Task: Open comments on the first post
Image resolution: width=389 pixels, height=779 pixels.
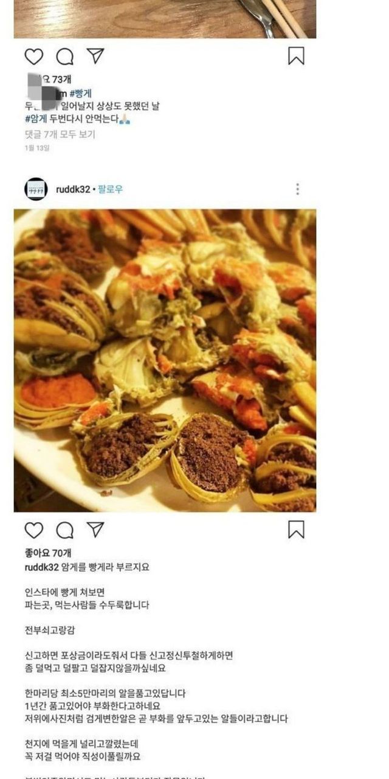Action: point(65,57)
